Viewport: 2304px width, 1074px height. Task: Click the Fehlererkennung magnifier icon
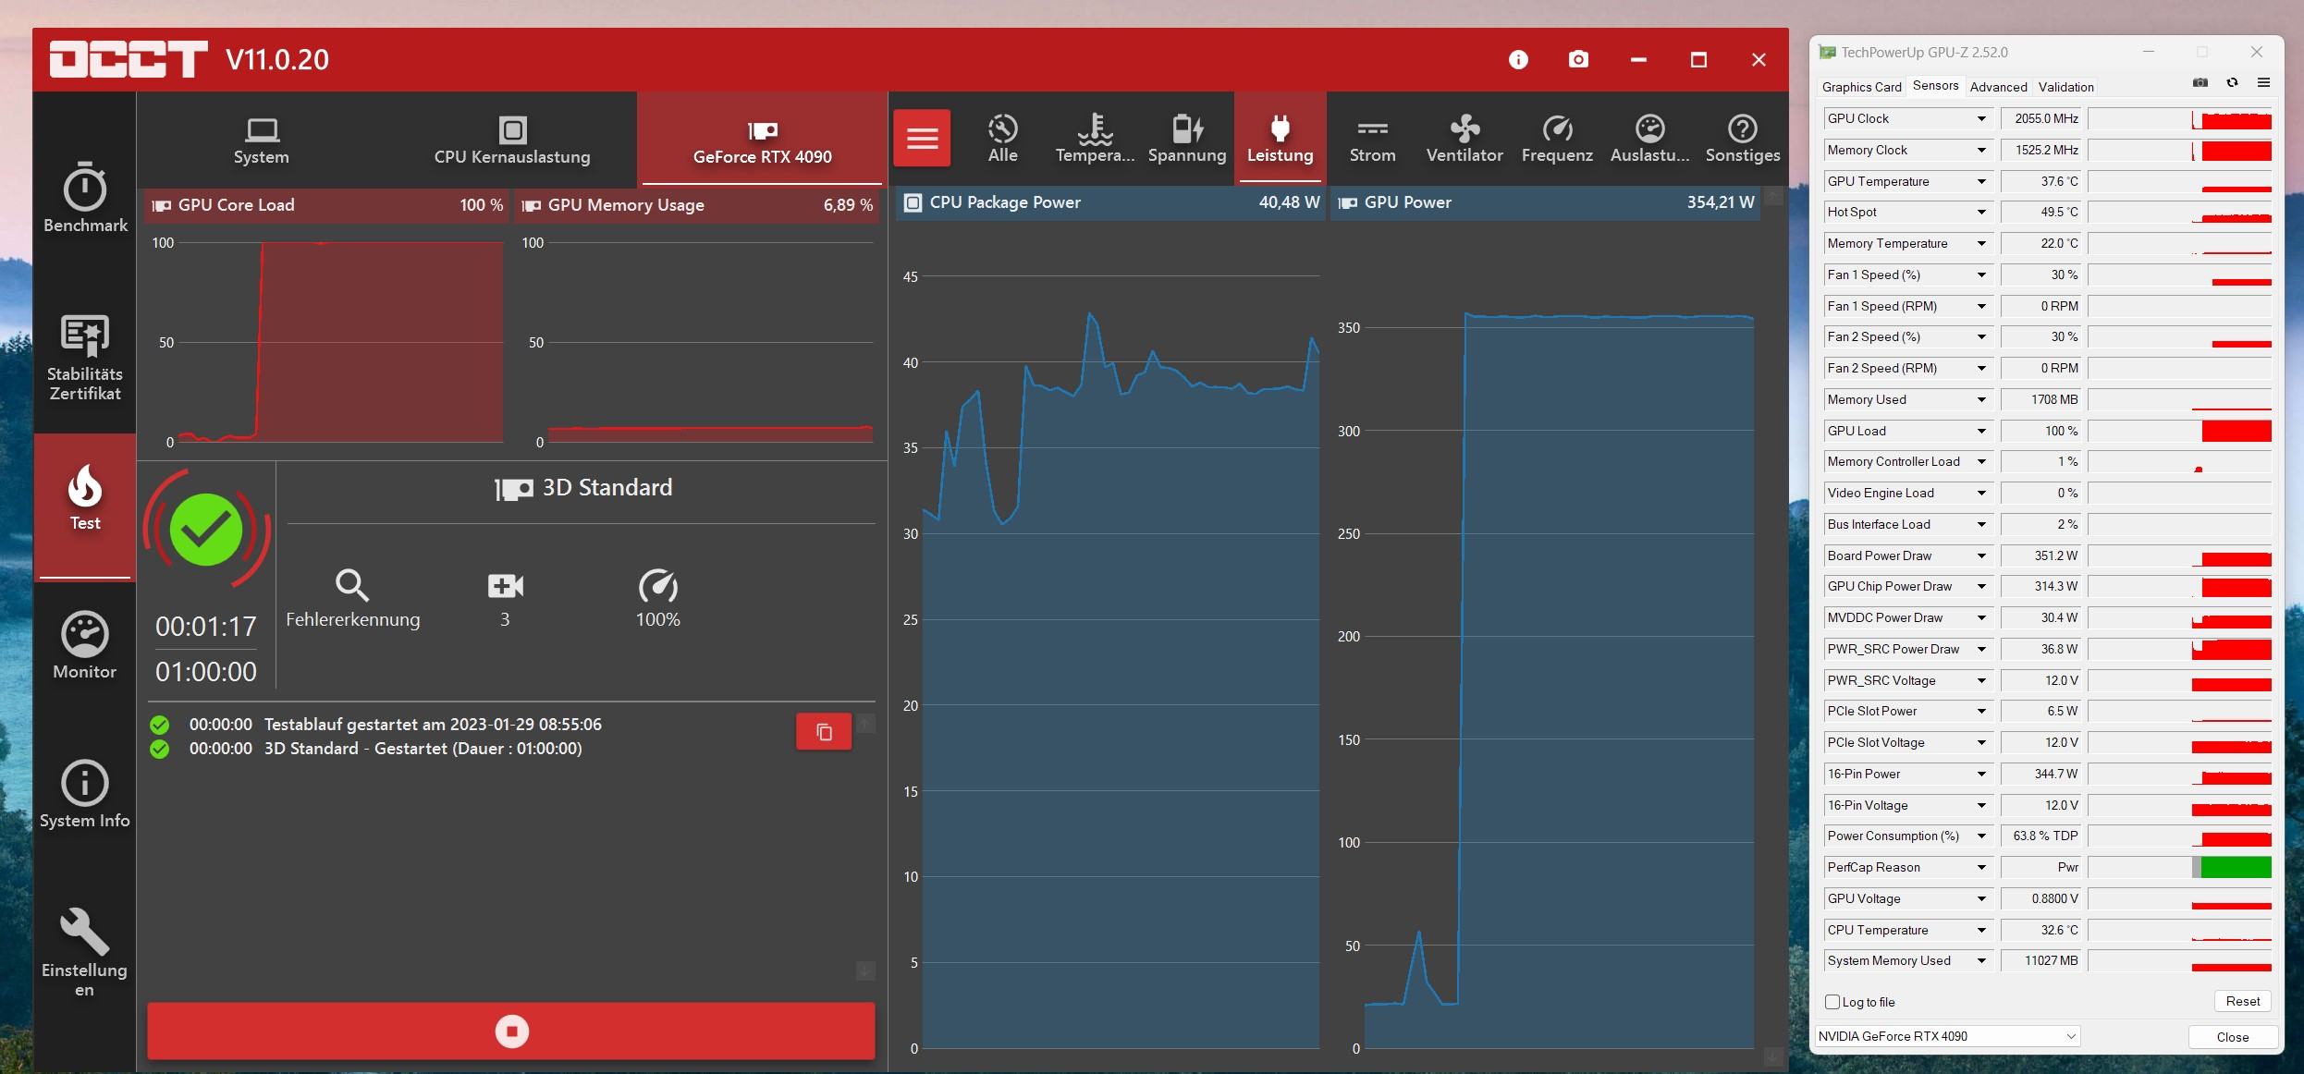(352, 586)
